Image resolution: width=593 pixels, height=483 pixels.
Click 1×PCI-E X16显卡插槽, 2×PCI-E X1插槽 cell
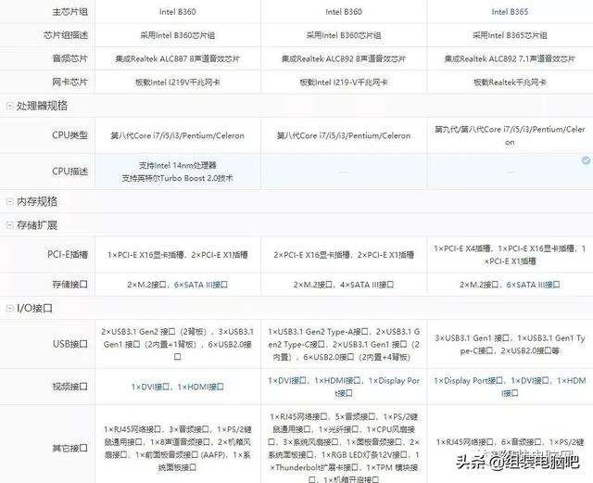coord(178,255)
